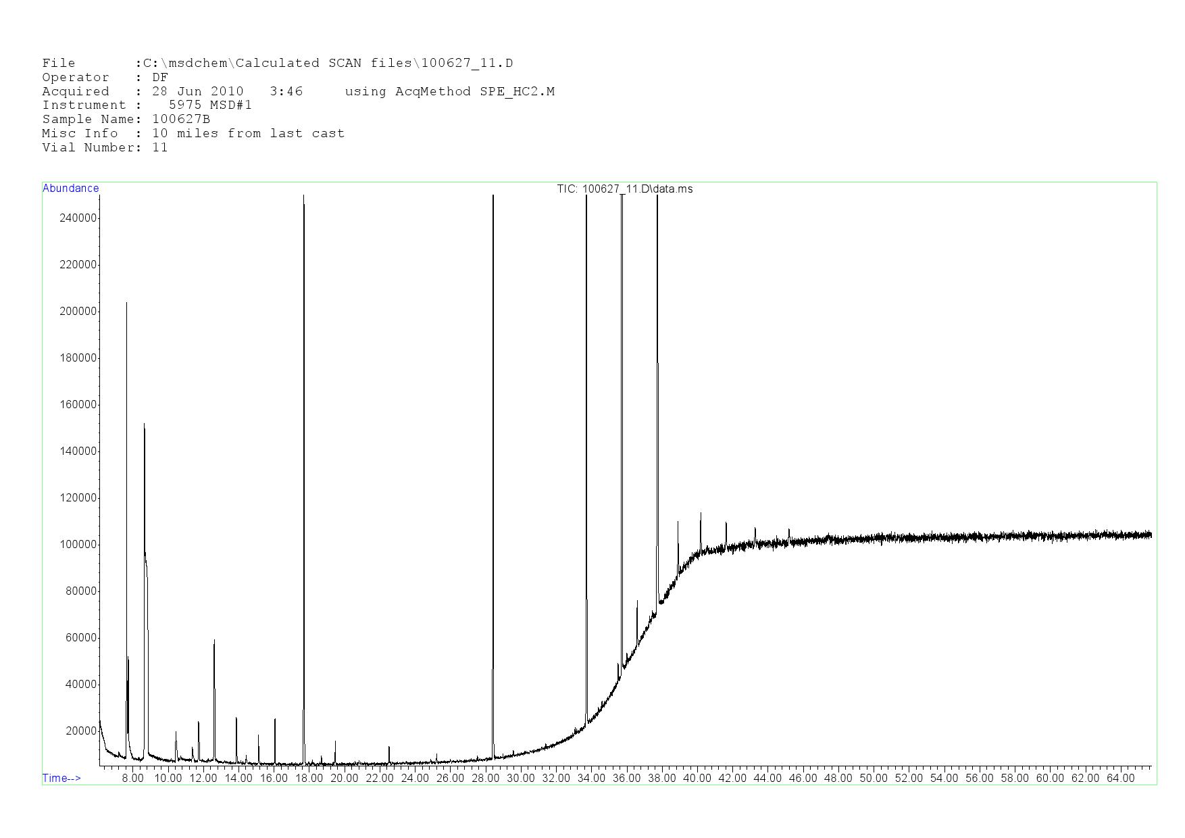Click the tall peak near 28.4 minutes
Screen dimensions: 1185x838
[x=493, y=197]
